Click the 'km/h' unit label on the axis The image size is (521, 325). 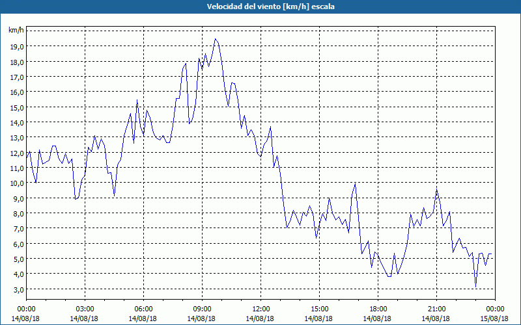point(16,31)
